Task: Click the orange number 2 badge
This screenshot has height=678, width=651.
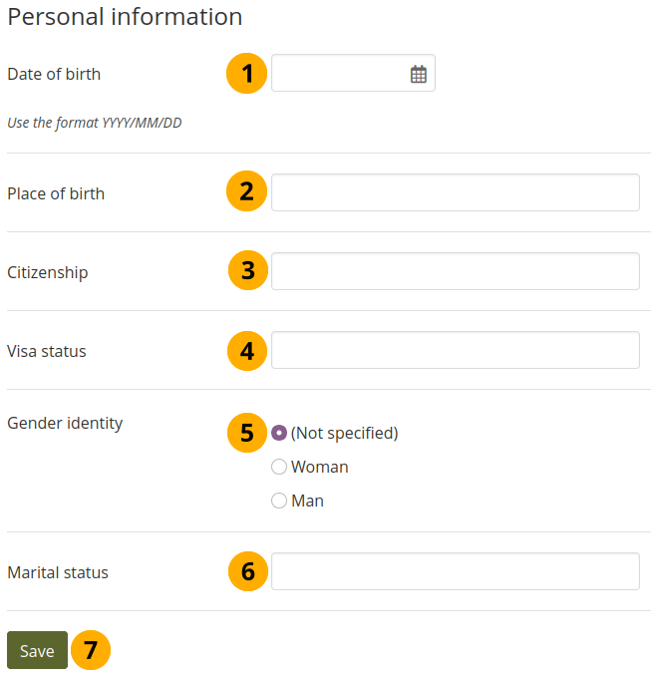Action: [247, 191]
